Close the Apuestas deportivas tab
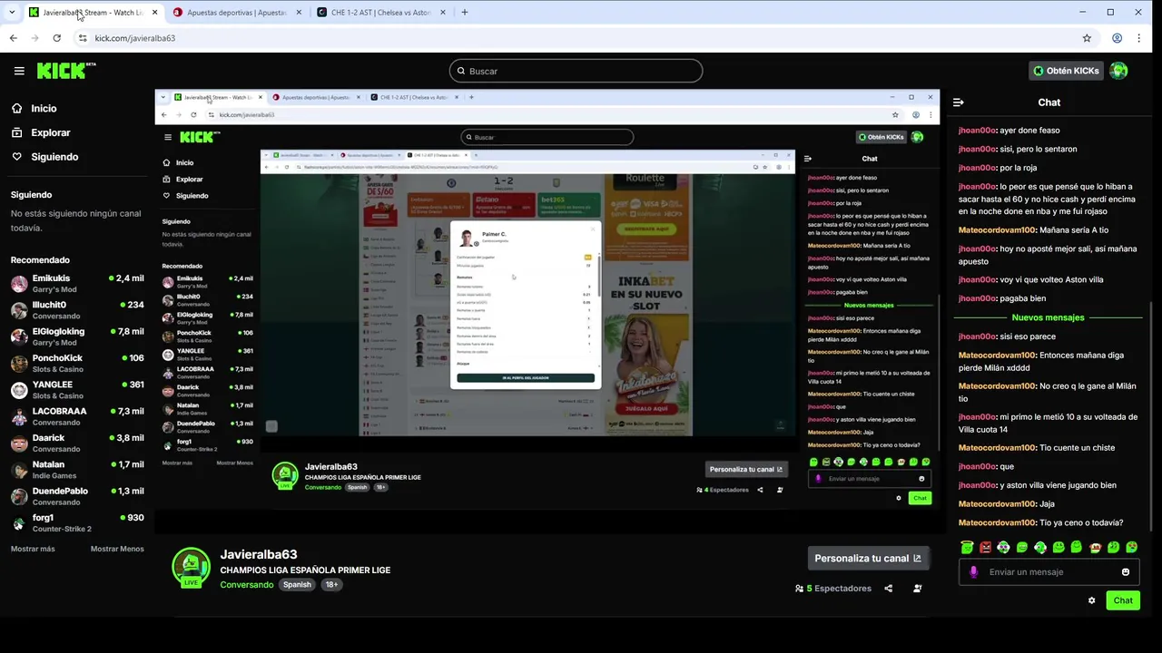Screen dimensions: 1162x653 (x=299, y=13)
